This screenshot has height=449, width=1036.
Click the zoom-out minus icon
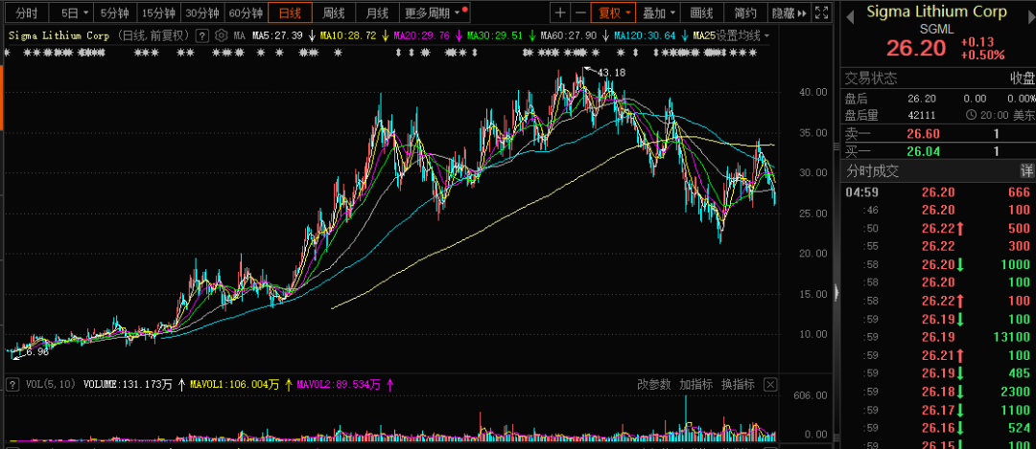[x=579, y=12]
